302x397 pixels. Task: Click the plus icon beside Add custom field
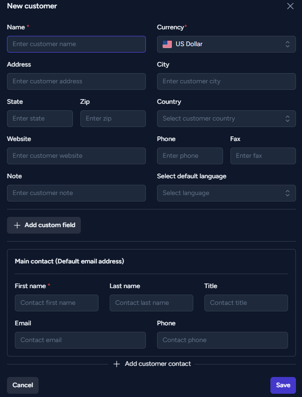(x=17, y=225)
